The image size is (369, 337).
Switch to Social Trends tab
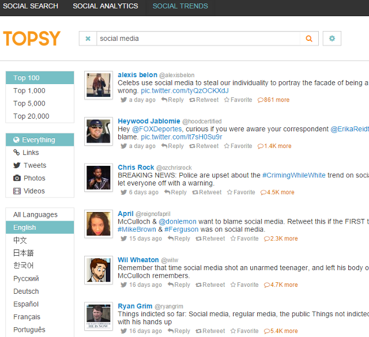180,6
